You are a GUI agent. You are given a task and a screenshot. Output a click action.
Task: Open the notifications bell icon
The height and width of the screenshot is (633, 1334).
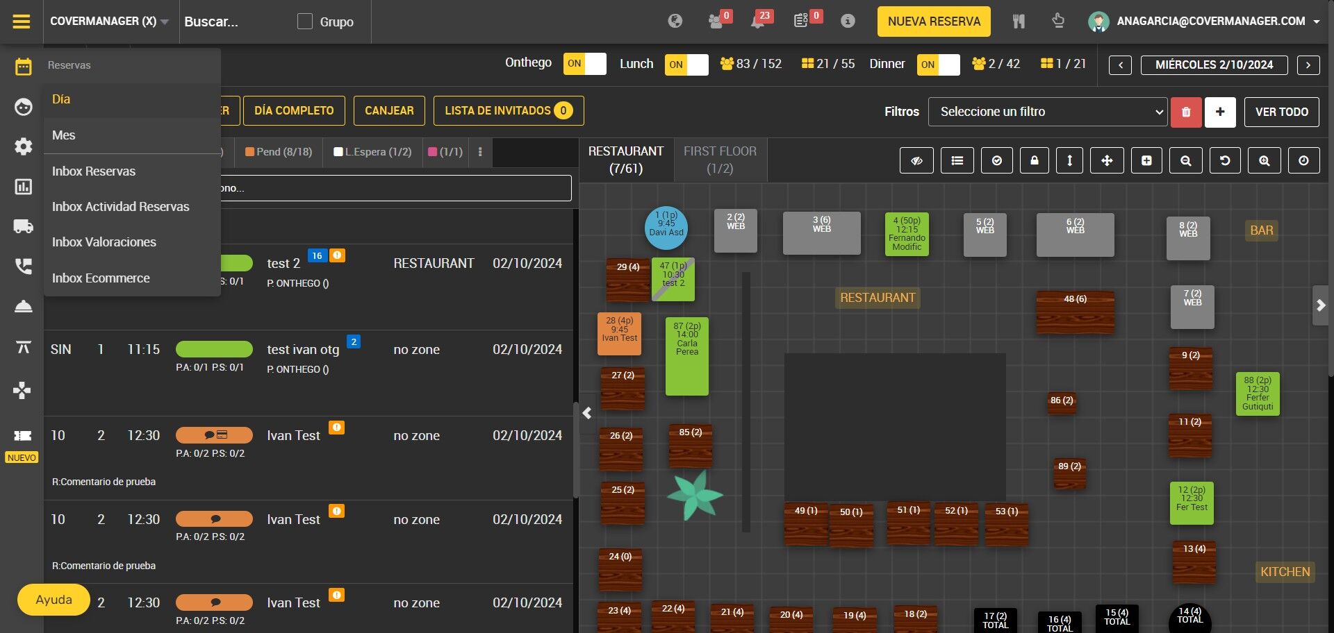coord(758,22)
